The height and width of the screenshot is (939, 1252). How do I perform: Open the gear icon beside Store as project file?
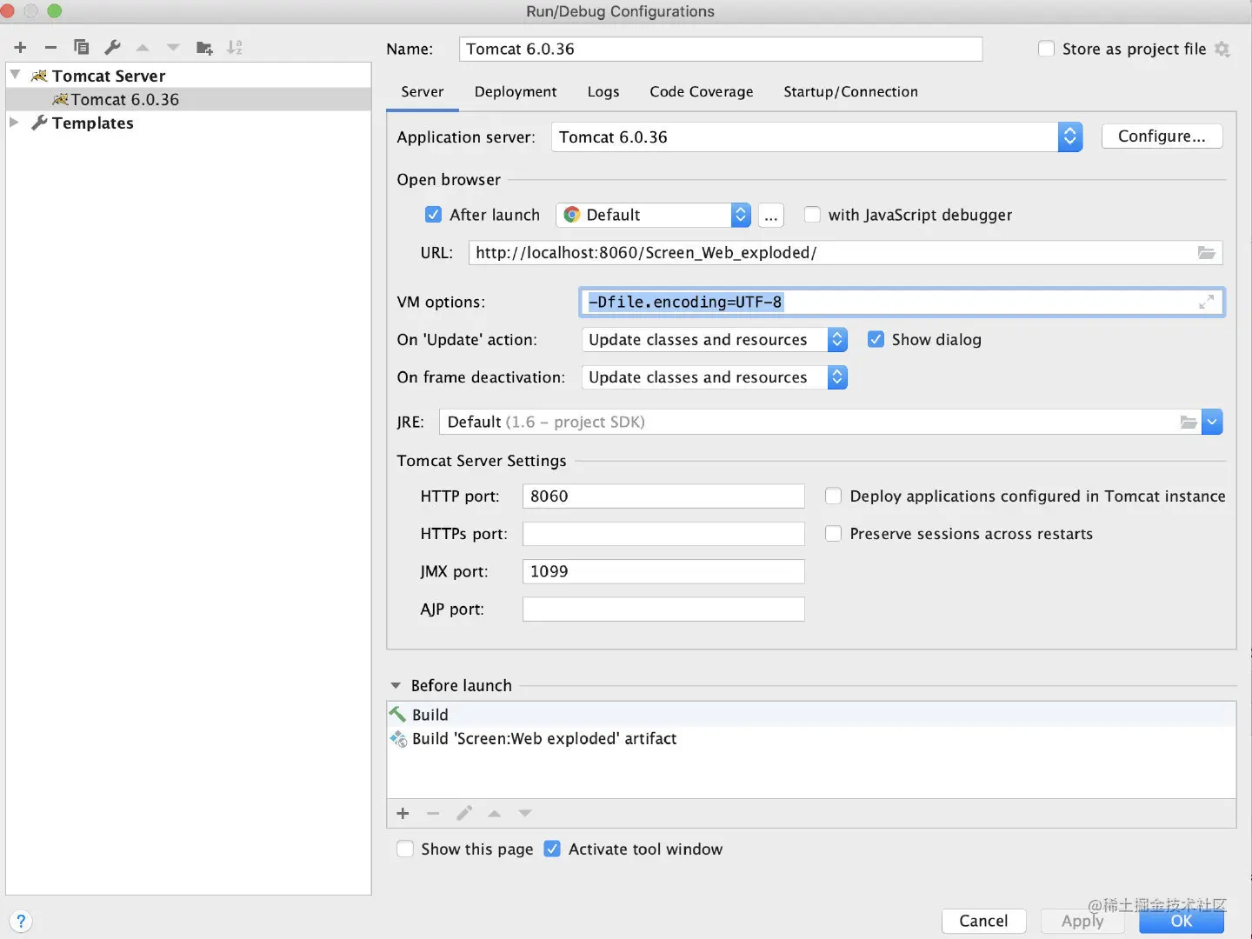pyautogui.click(x=1222, y=50)
